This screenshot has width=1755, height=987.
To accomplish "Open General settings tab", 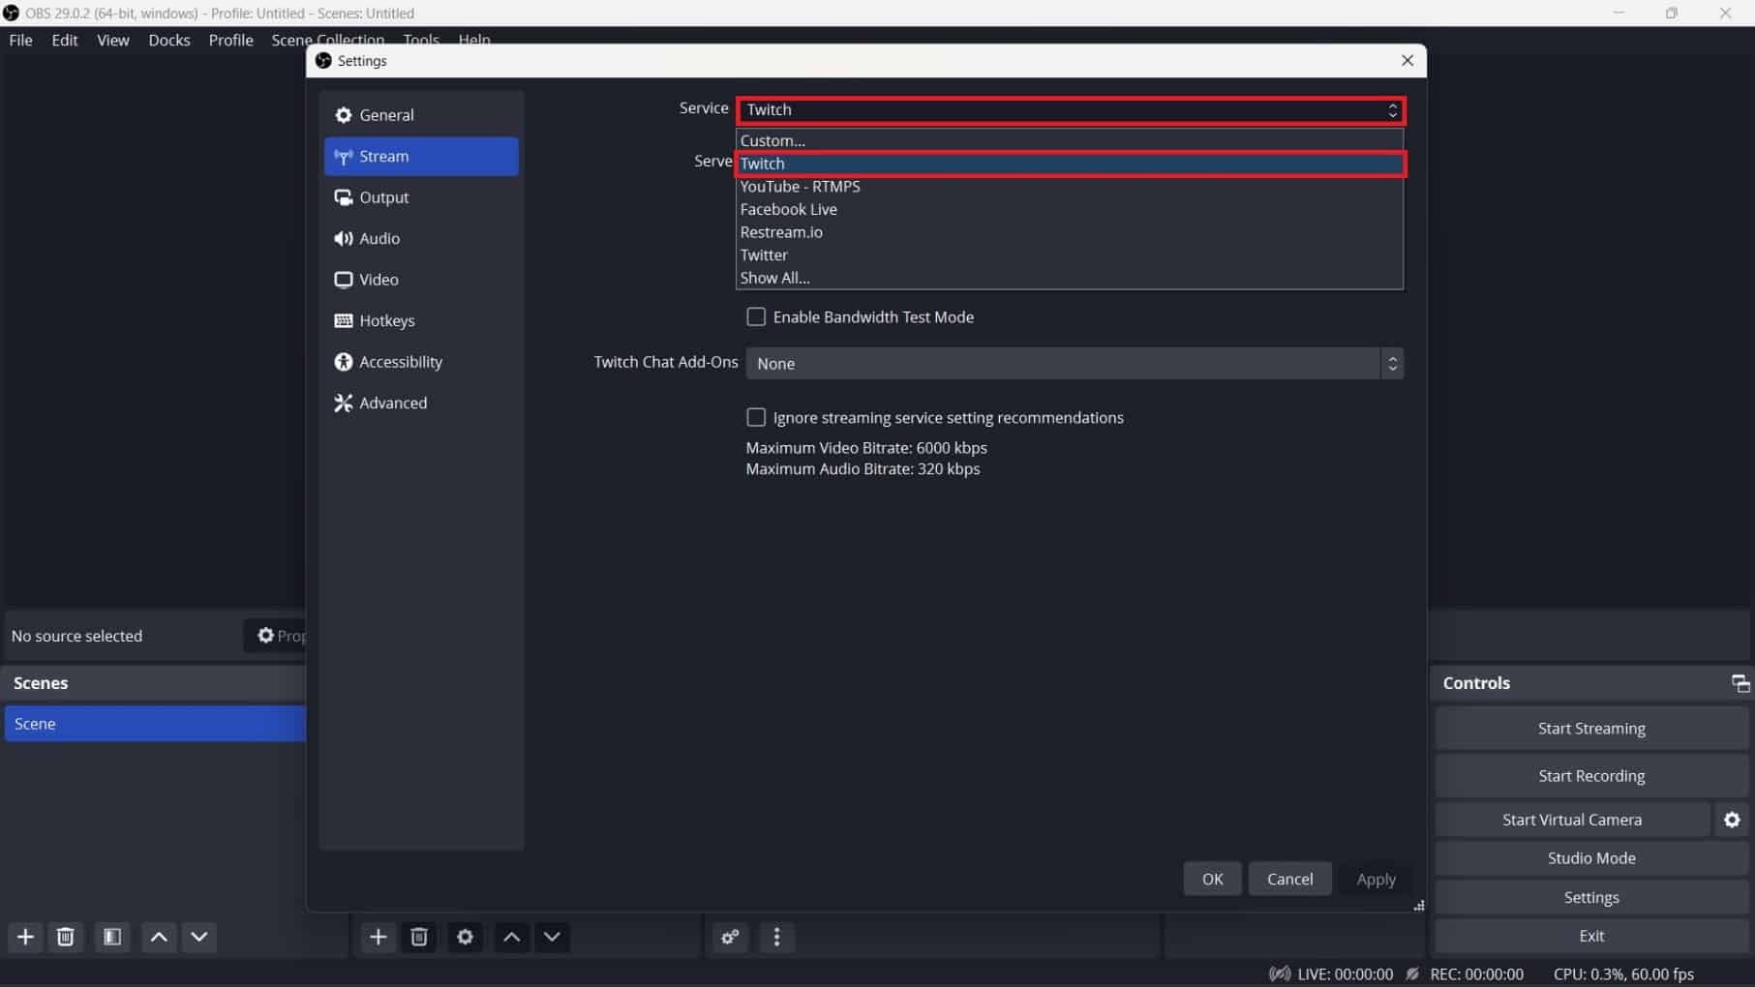I will pyautogui.click(x=421, y=115).
